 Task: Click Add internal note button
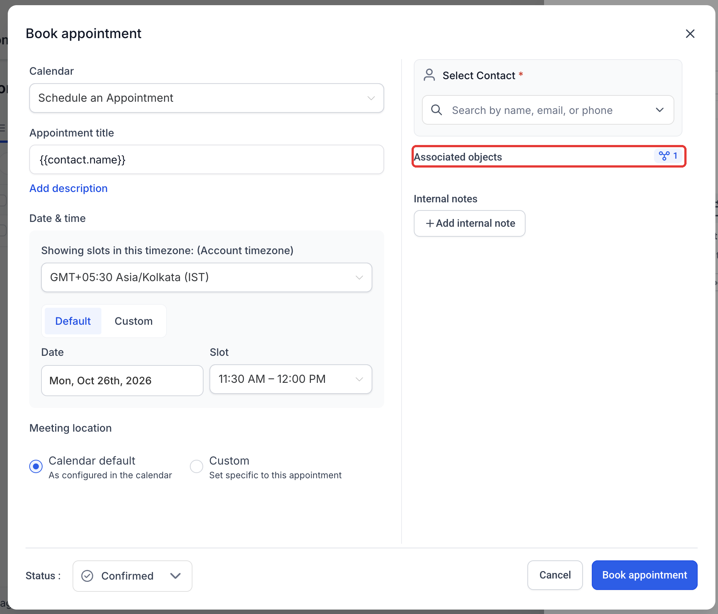click(x=470, y=223)
